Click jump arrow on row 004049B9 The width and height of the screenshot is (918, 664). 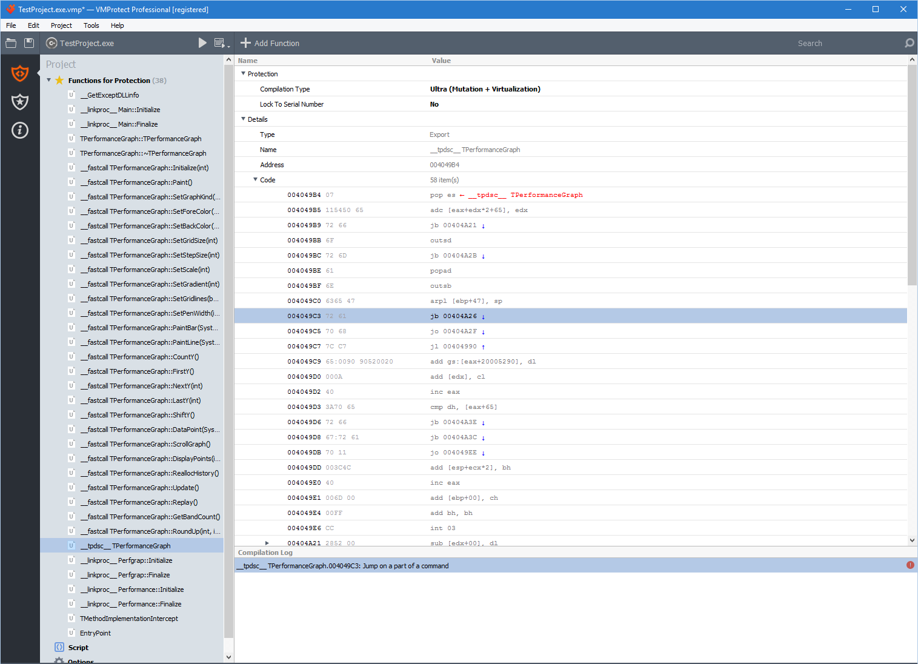483,225
